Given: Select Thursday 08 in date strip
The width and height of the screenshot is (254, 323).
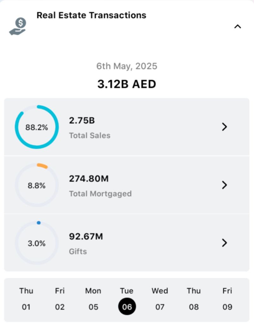Looking at the screenshot, I should (x=194, y=299).
